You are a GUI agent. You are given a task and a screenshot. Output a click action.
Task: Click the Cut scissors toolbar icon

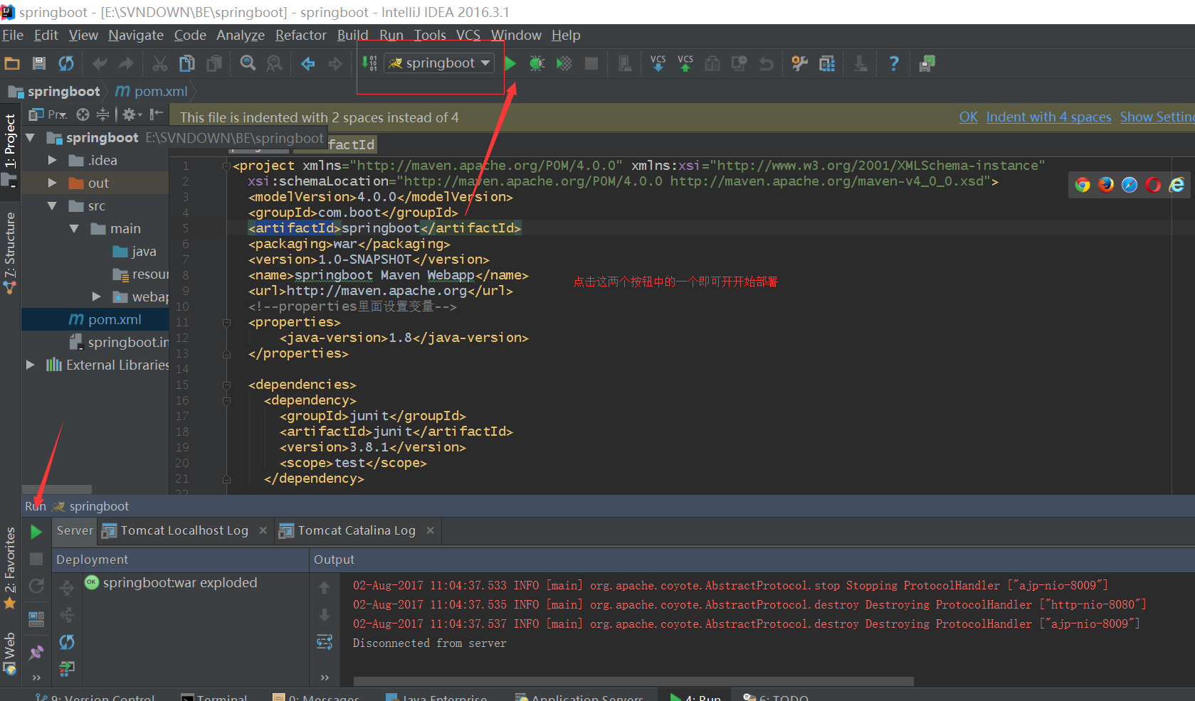tap(160, 63)
